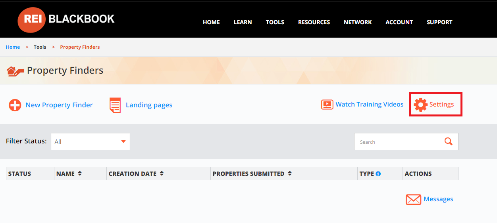Open the Settings link
The height and width of the screenshot is (223, 497).
pos(441,105)
